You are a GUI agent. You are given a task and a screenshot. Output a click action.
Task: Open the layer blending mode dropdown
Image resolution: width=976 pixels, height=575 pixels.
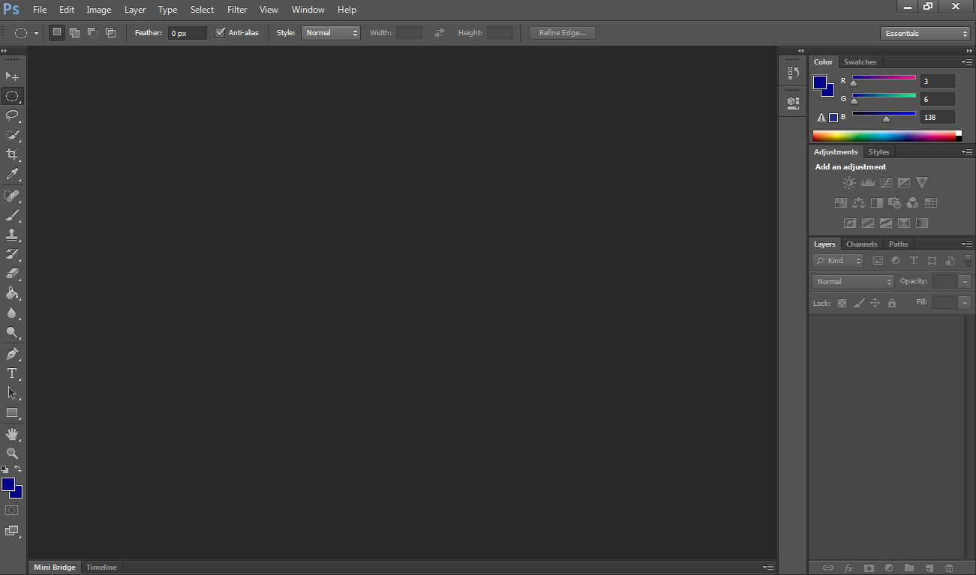click(x=852, y=281)
